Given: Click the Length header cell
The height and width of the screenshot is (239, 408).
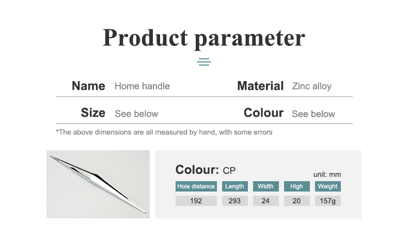Looking at the screenshot, I should coord(234,186).
